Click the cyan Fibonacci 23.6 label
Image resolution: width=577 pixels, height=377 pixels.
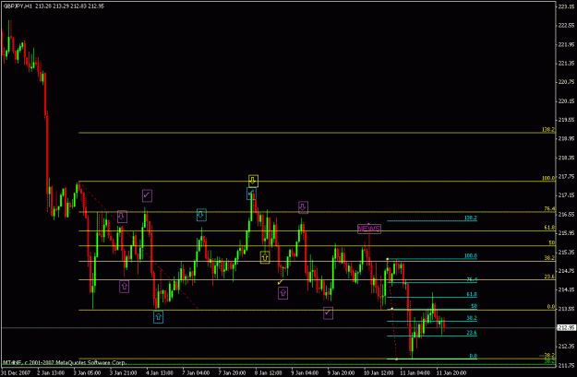(472, 333)
